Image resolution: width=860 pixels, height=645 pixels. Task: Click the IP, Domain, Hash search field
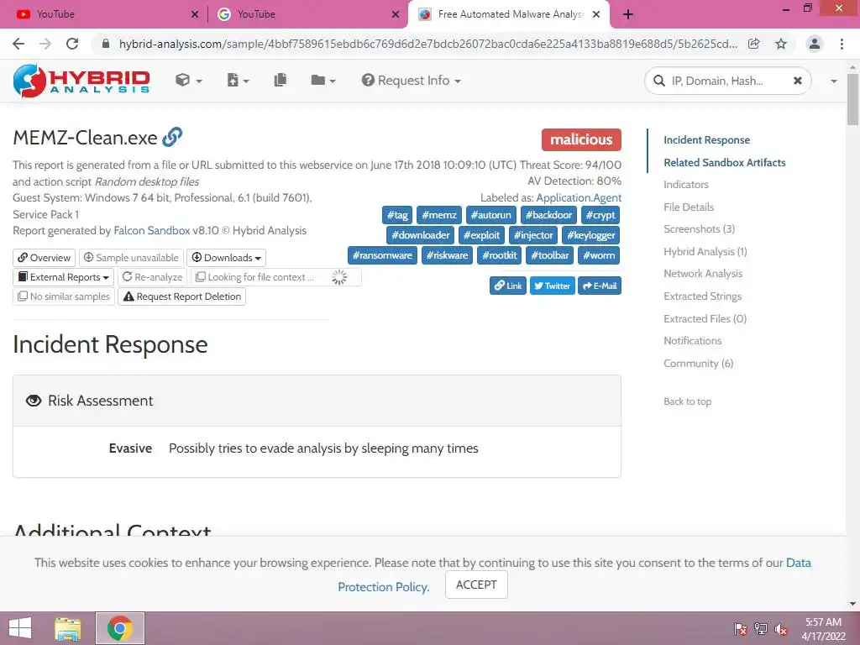(726, 81)
